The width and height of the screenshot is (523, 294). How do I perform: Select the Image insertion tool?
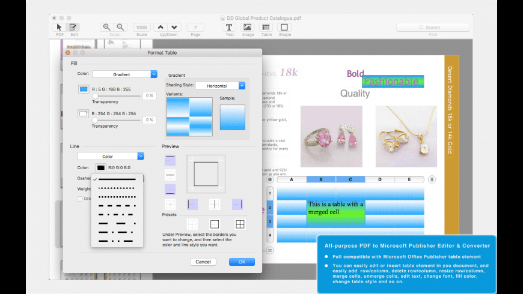(248, 27)
